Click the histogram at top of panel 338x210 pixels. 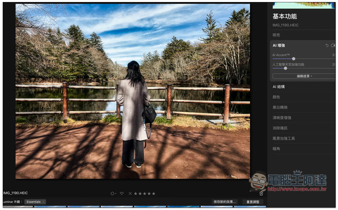click(304, 5)
